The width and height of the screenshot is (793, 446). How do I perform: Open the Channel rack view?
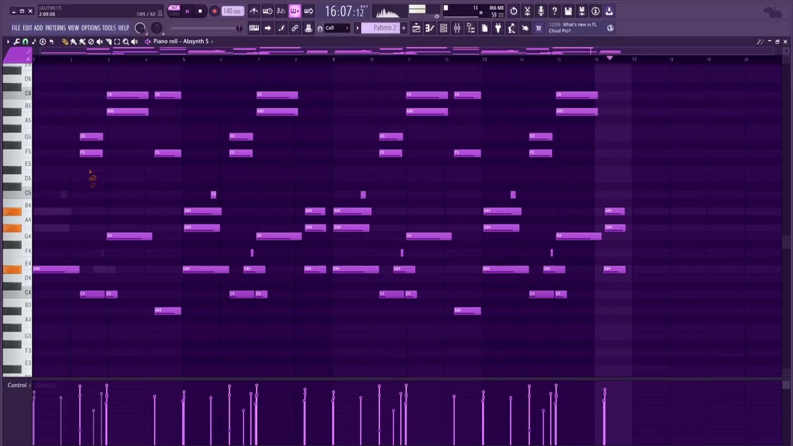coord(444,28)
